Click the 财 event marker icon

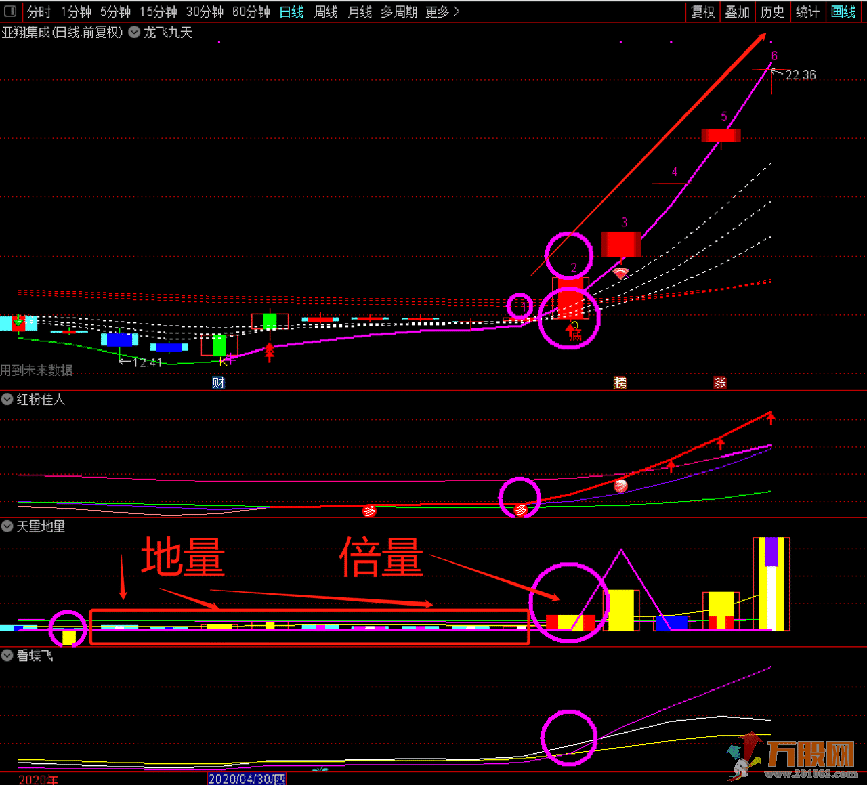[x=218, y=383]
